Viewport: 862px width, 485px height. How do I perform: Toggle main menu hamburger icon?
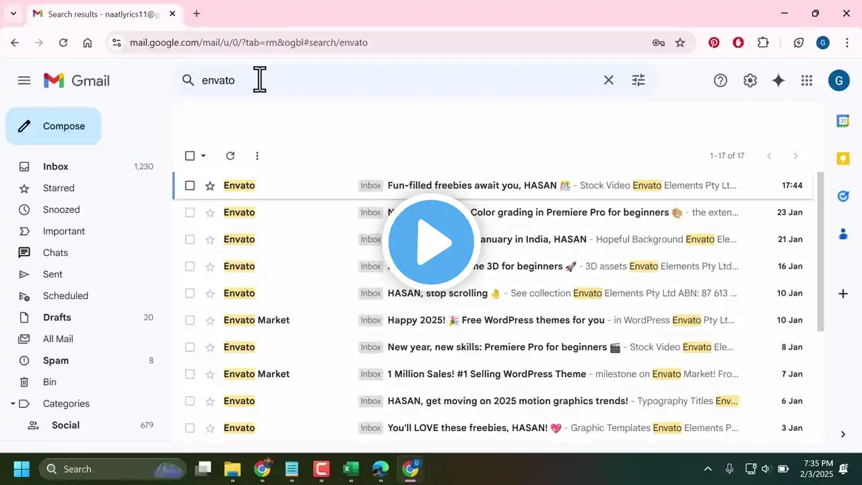[24, 81]
